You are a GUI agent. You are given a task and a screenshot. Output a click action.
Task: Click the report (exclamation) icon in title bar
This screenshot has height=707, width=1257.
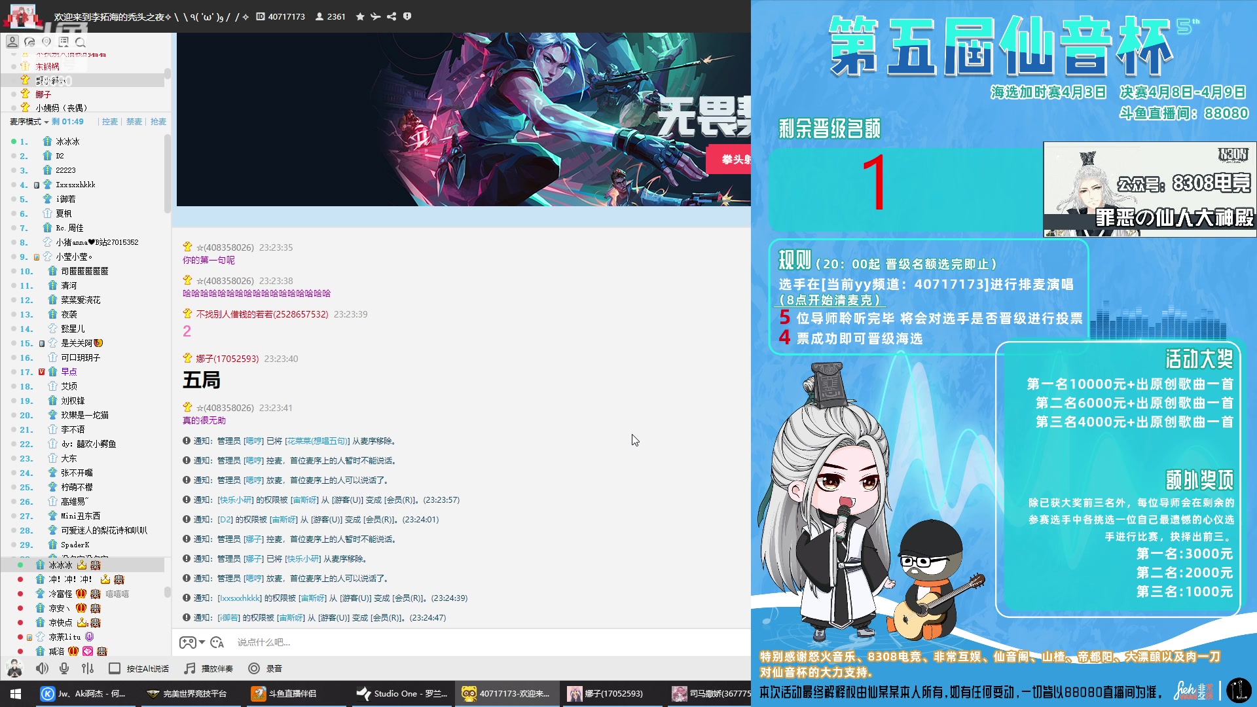pyautogui.click(x=408, y=16)
